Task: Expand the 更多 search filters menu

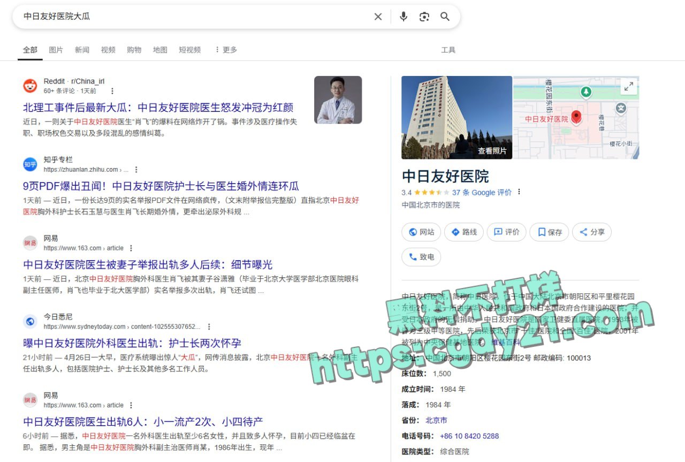Action: pyautogui.click(x=226, y=50)
